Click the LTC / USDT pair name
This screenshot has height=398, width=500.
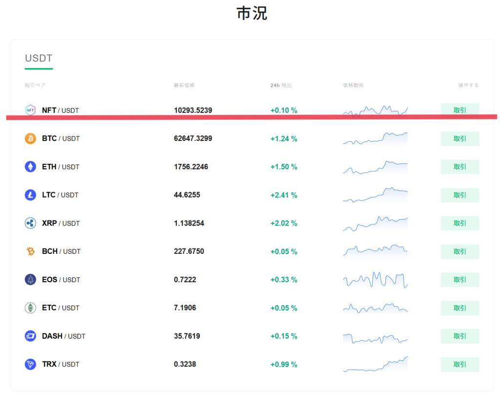point(60,195)
